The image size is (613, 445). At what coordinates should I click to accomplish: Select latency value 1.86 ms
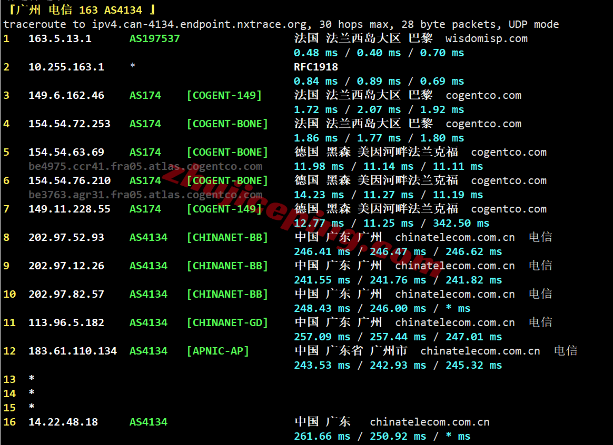coord(316,138)
